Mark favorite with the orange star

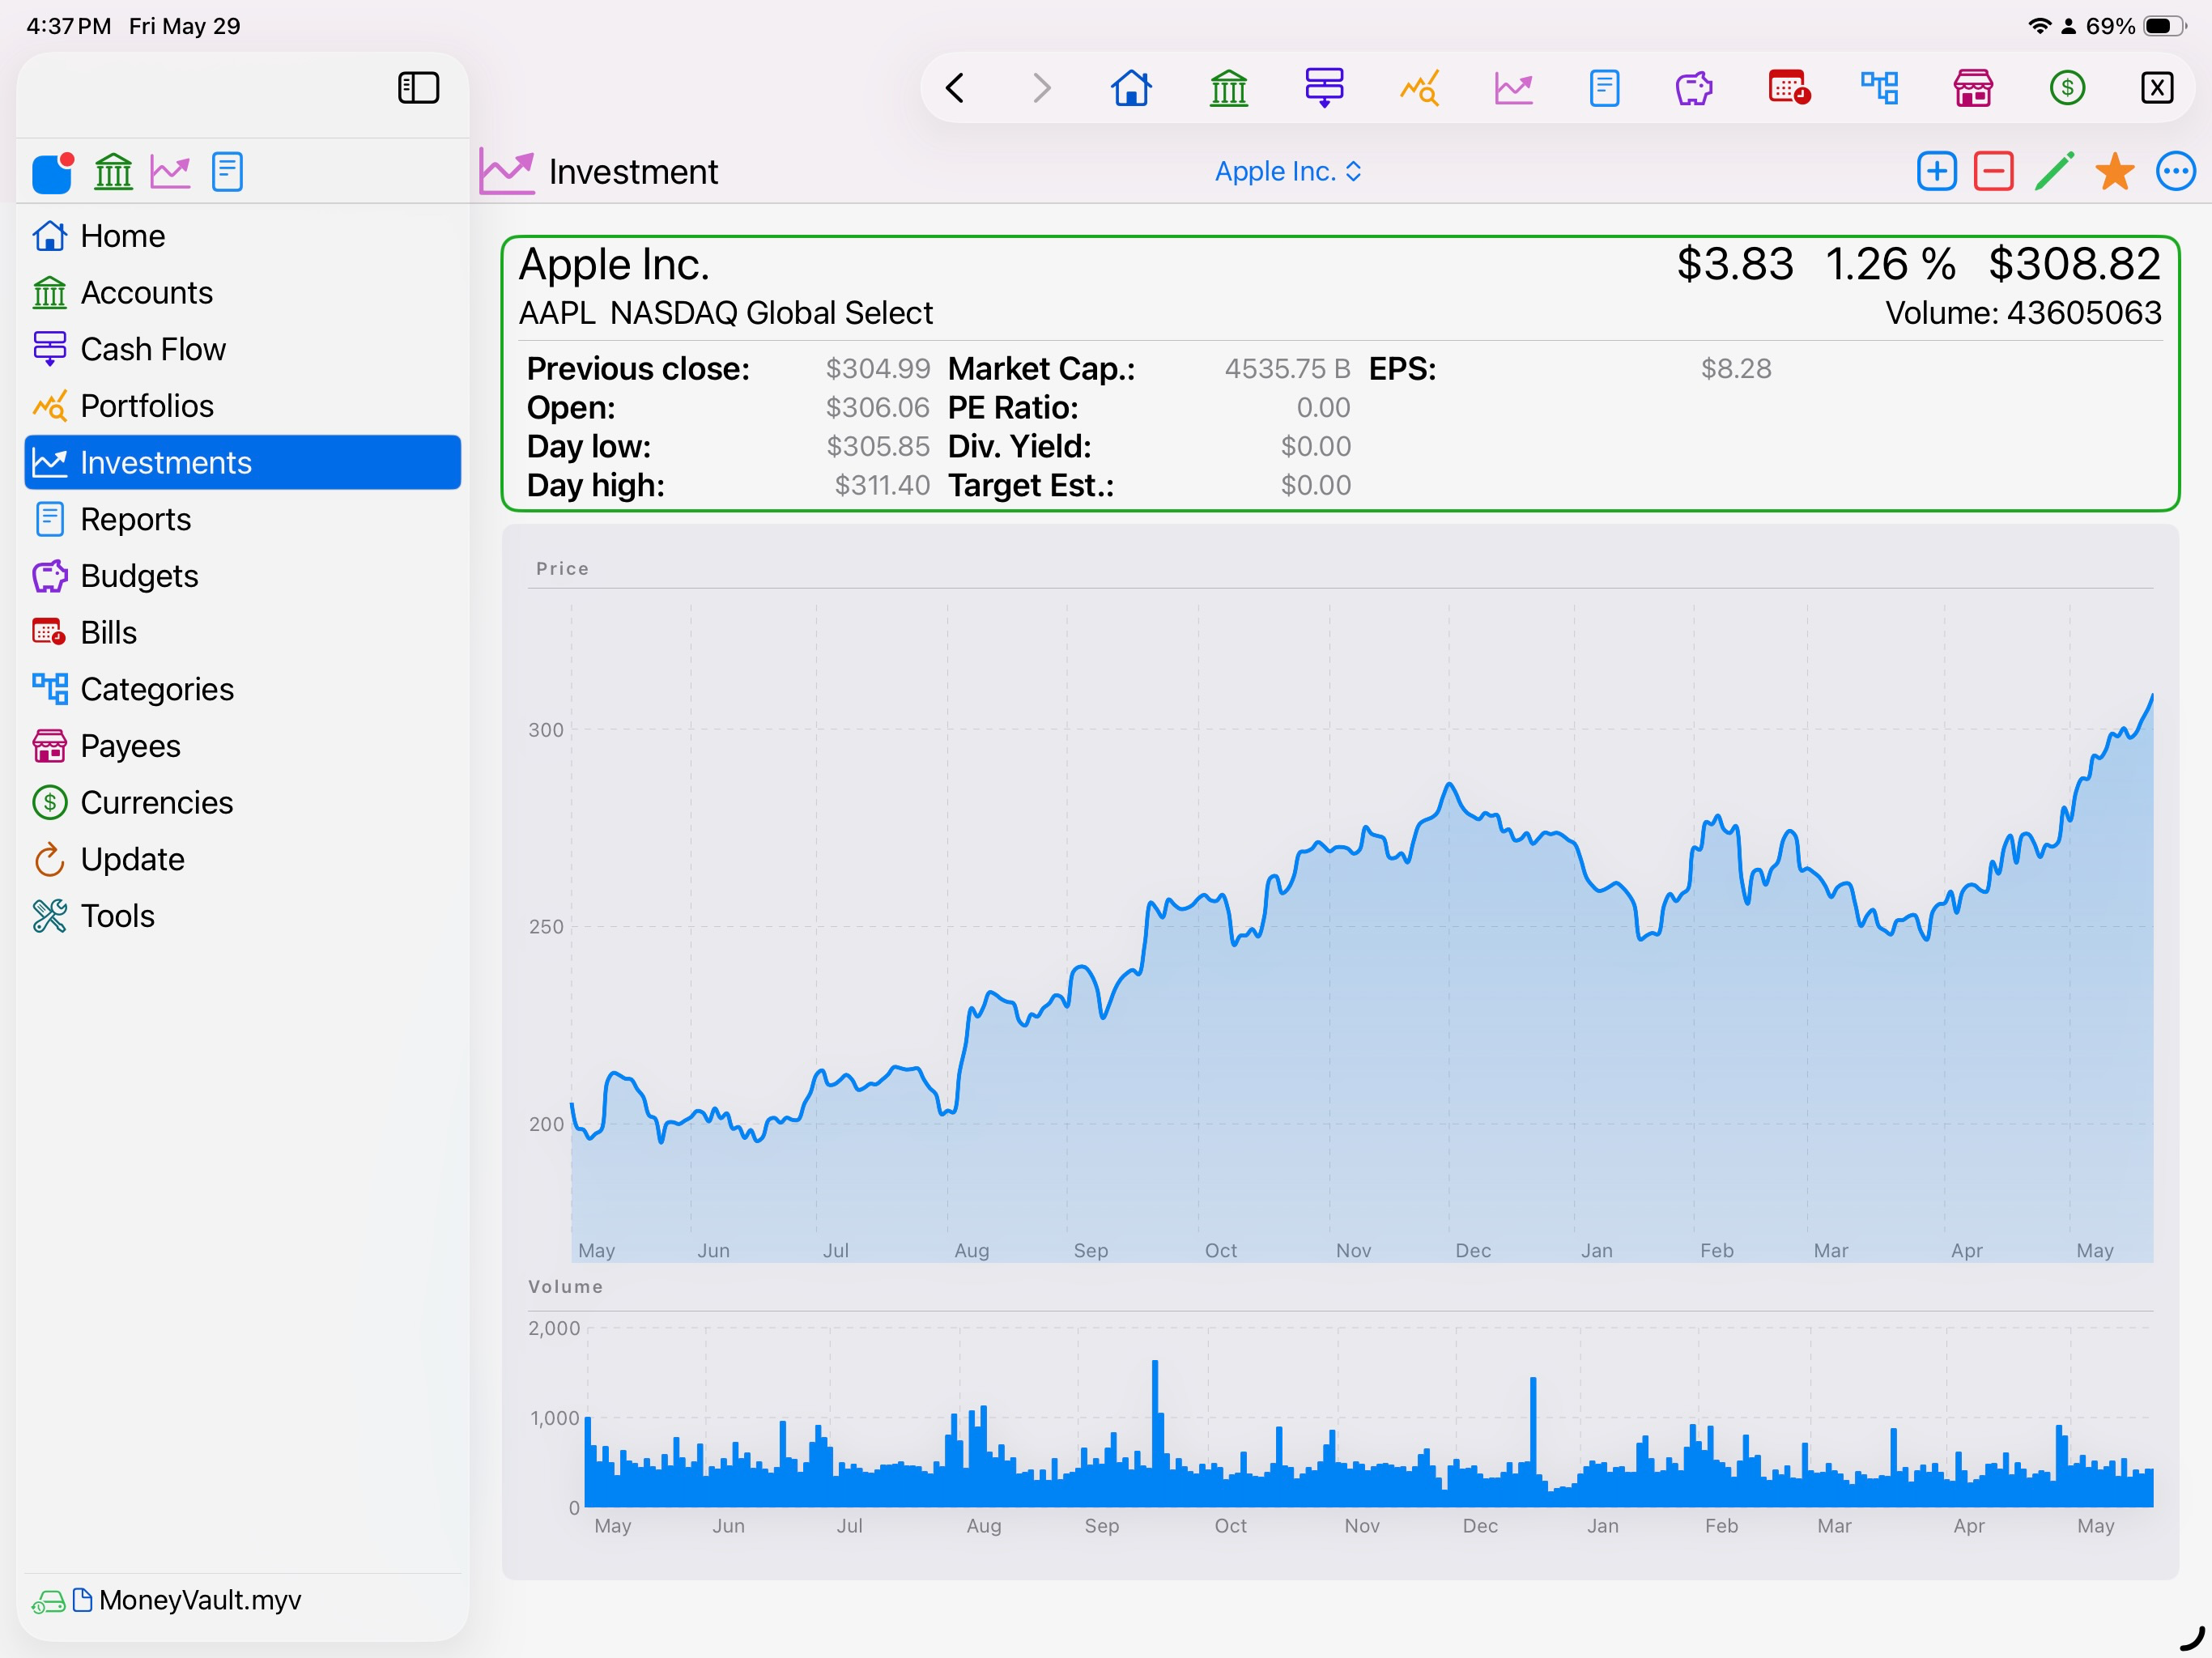[2114, 172]
